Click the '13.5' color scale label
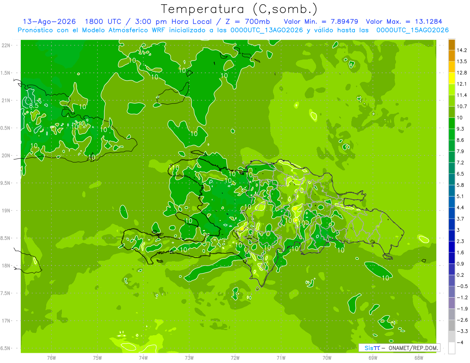Viewport: 470px width, 363px height. 462,61
